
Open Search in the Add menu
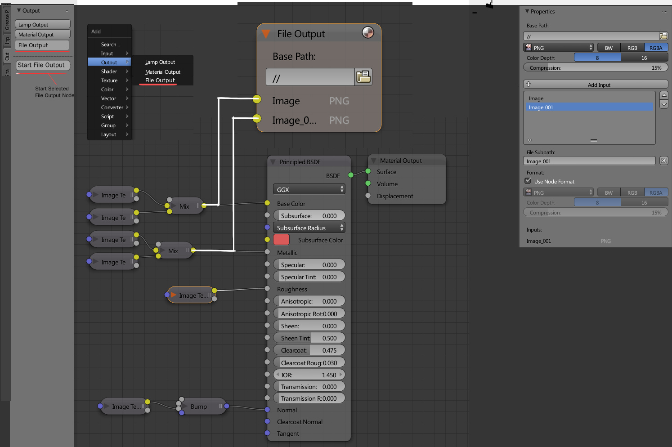[110, 45]
